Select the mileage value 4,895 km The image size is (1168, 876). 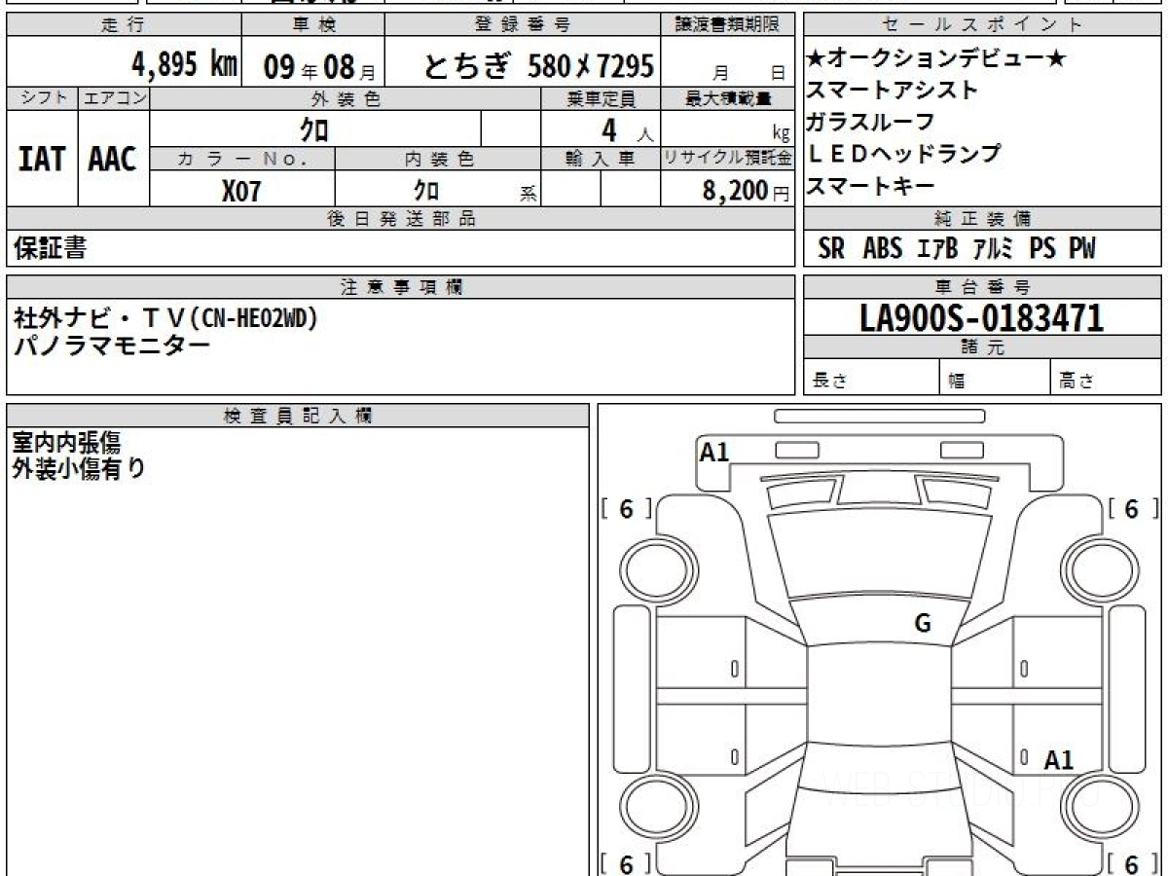coord(185,65)
